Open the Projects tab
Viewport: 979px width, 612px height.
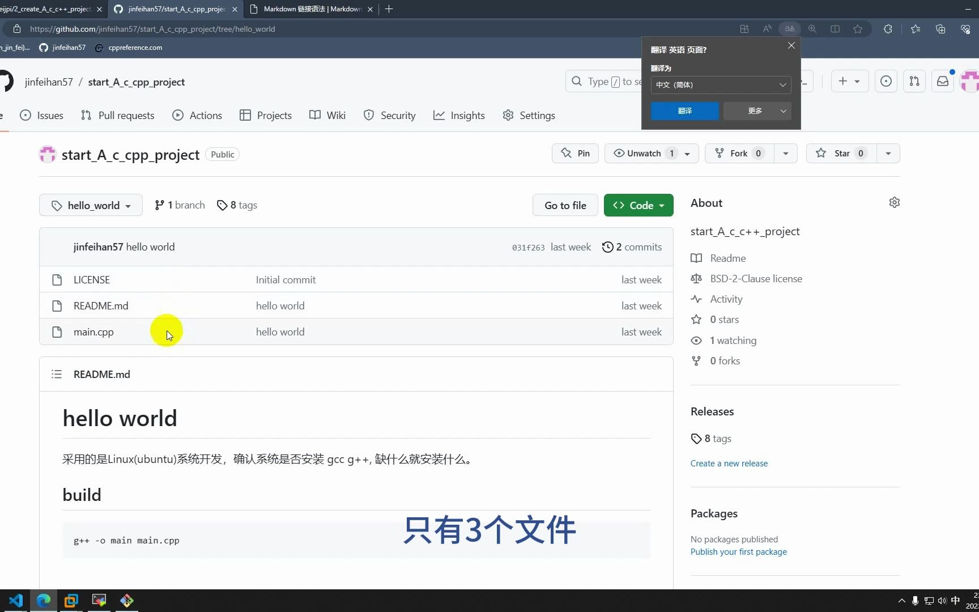coord(266,115)
